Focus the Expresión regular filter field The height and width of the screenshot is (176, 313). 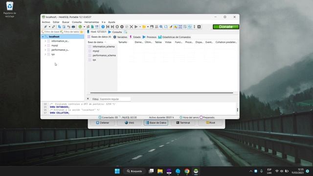pyautogui.click(x=115, y=99)
